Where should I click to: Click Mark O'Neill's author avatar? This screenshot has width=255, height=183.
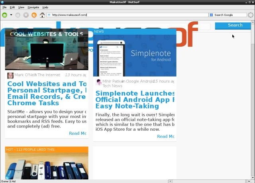(x=10, y=76)
